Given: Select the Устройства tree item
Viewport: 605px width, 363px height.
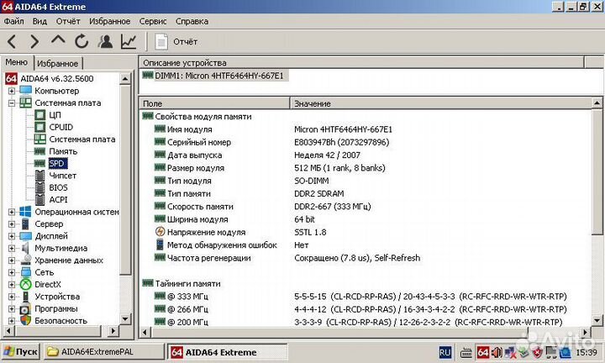Looking at the screenshot, I should pos(57,297).
